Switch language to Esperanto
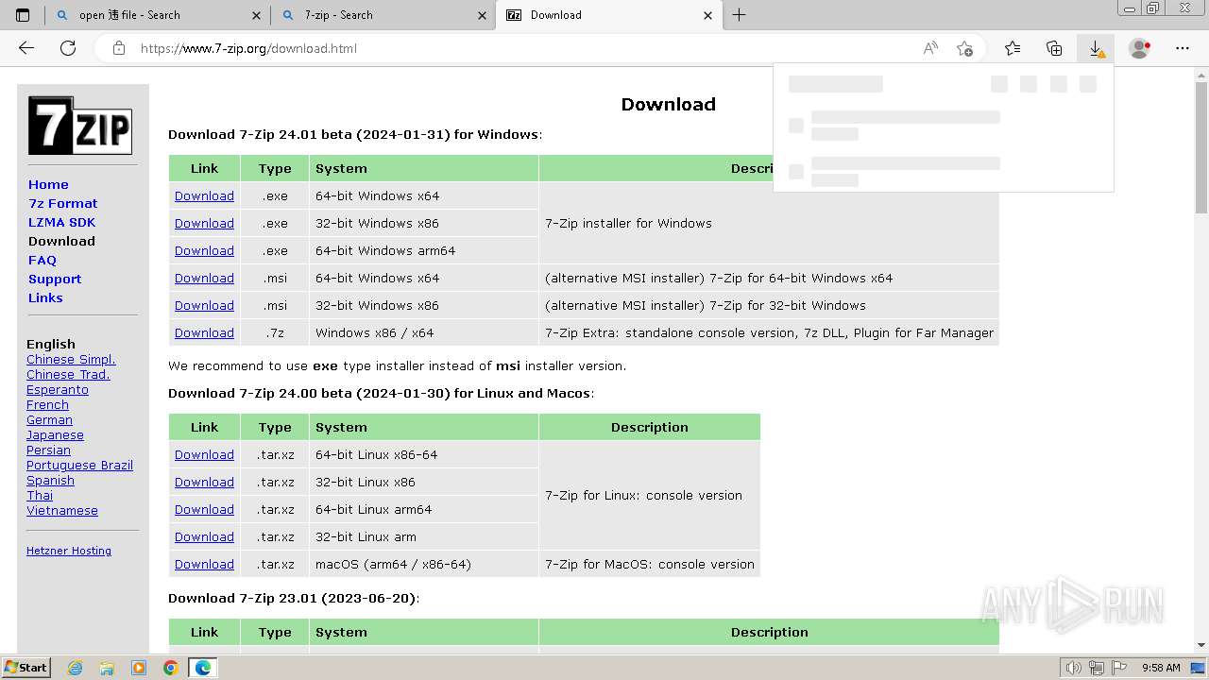1209x680 pixels. click(58, 389)
